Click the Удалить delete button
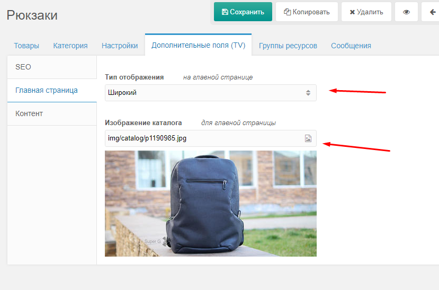 pyautogui.click(x=366, y=12)
